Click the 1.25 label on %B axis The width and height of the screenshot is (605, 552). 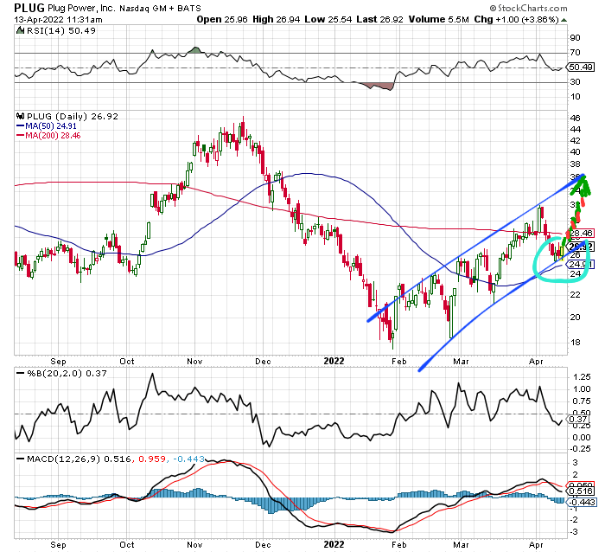point(582,376)
